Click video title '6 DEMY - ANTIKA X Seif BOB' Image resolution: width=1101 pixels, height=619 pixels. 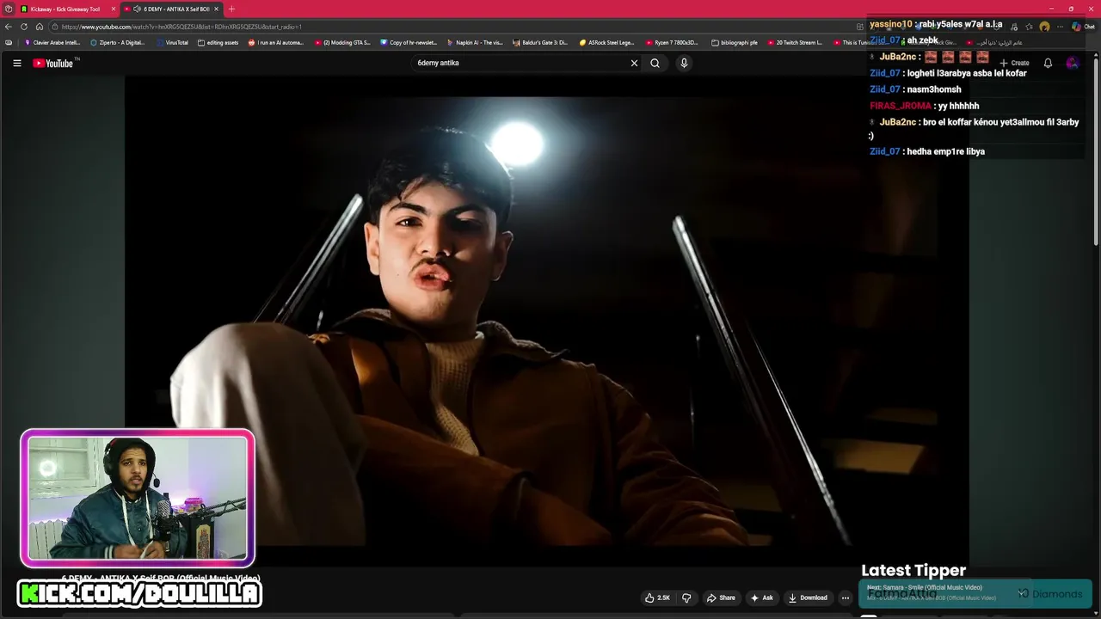click(161, 578)
